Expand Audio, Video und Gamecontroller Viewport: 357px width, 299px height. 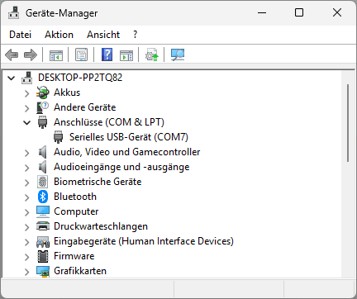tap(26, 153)
